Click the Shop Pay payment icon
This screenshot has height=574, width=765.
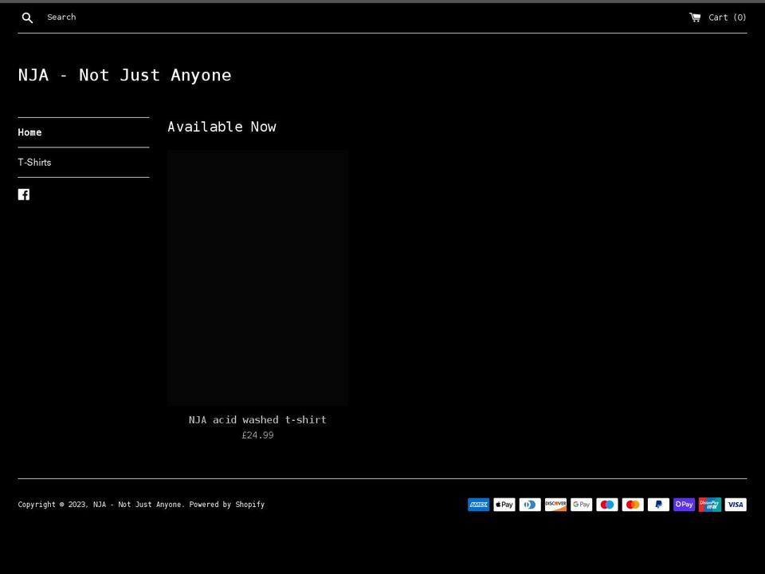click(684, 504)
